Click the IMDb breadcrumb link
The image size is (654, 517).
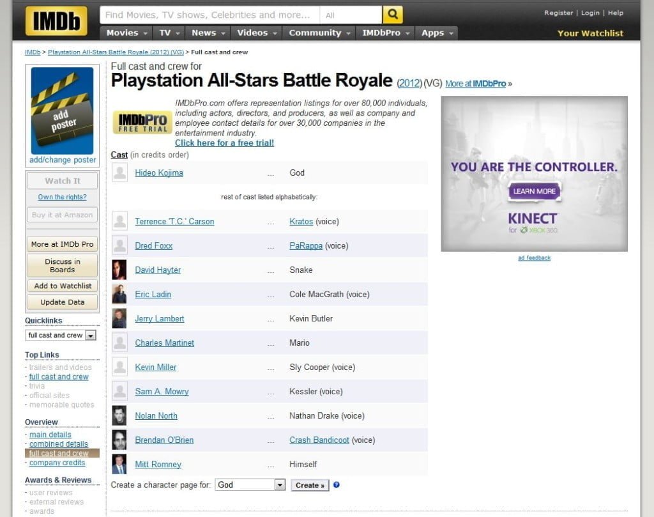[33, 52]
